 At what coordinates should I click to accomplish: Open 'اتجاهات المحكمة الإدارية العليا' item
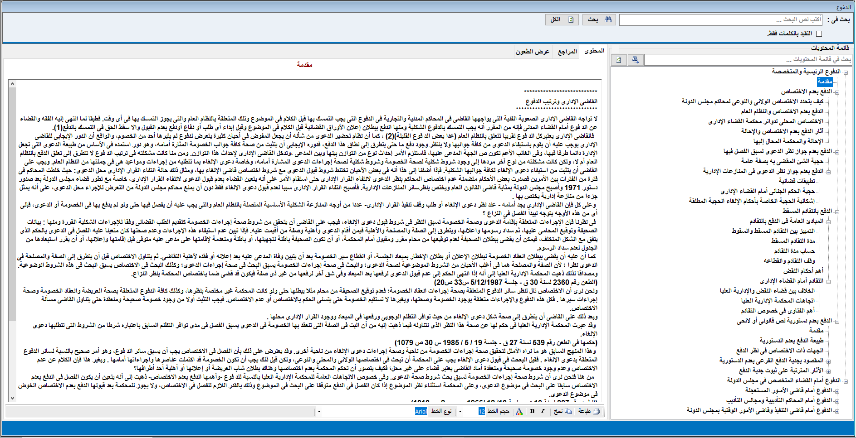coord(778,301)
